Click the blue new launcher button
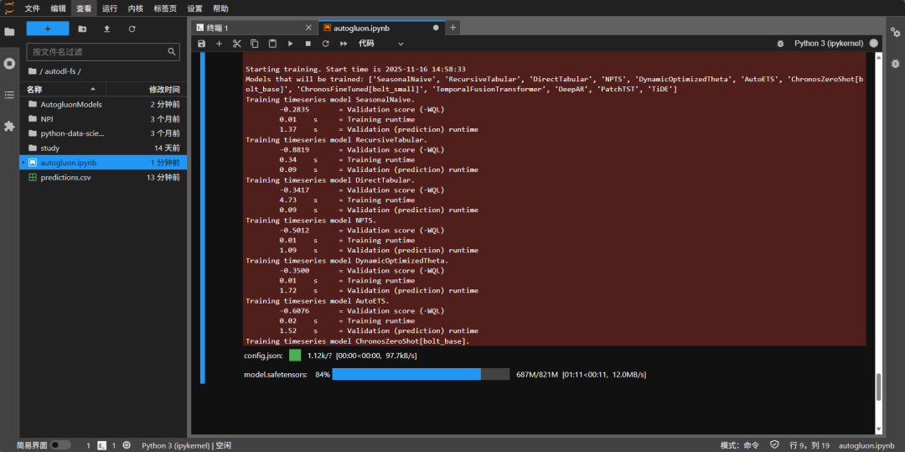This screenshot has width=905, height=452. 48,29
